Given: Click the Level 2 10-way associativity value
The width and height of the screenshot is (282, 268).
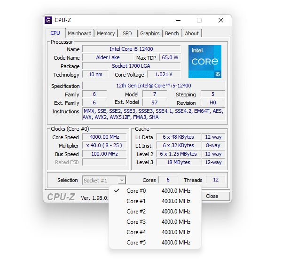Looking at the screenshot, I should [213, 154].
